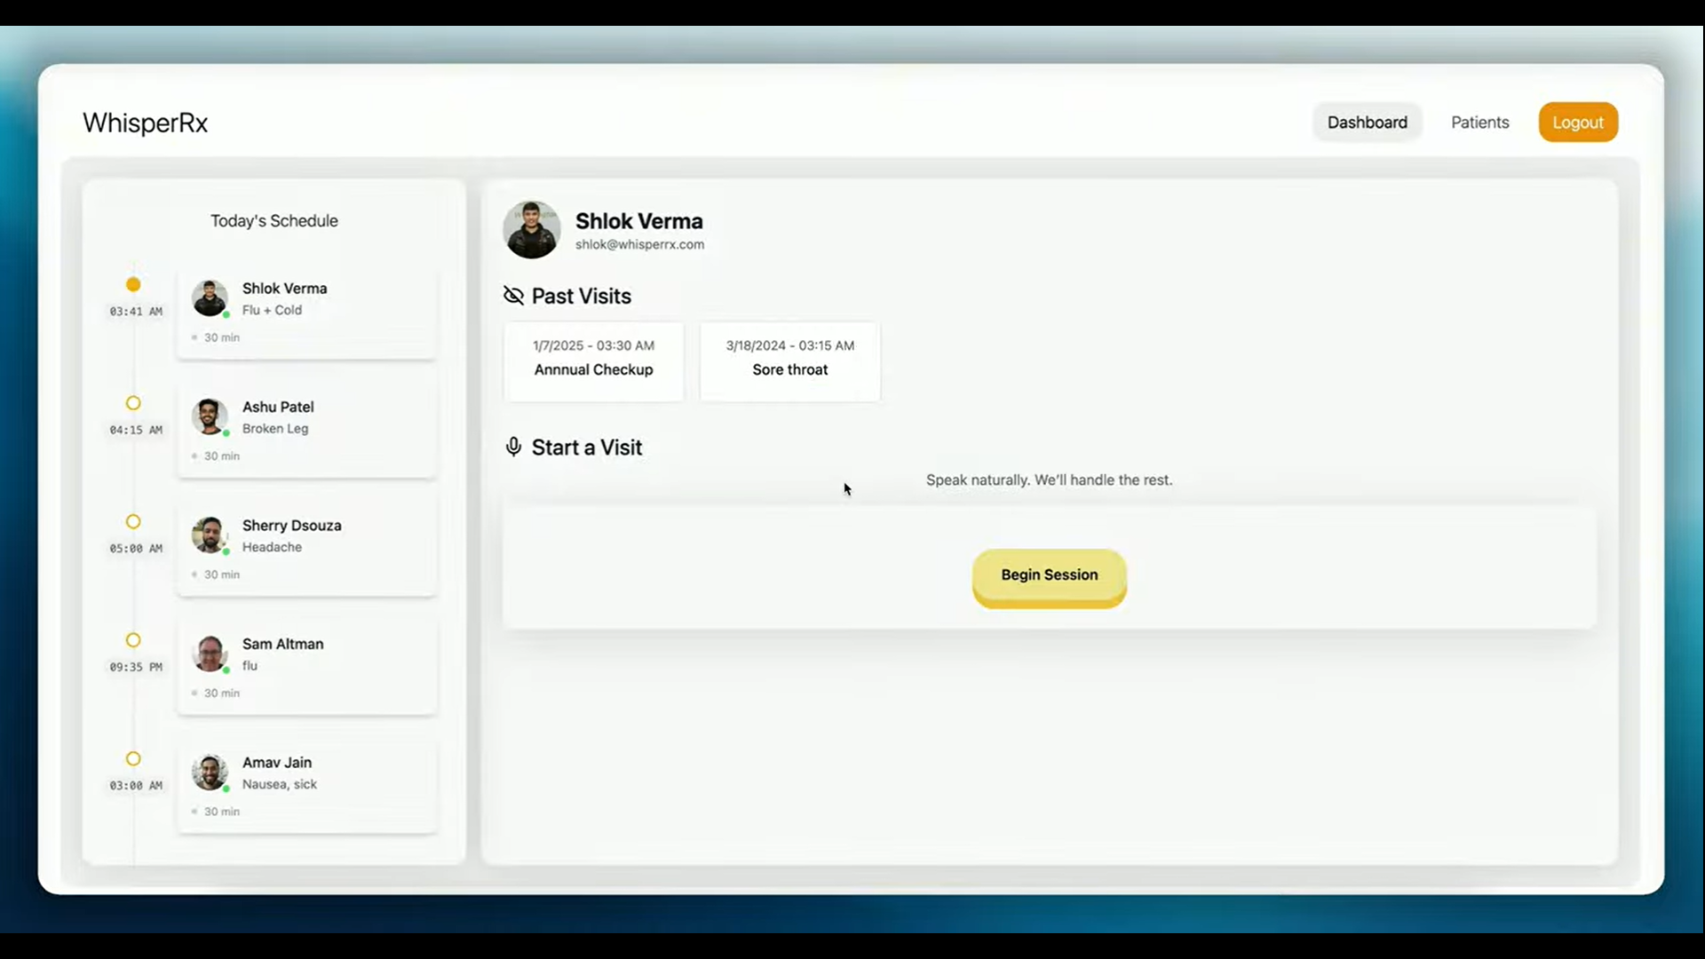Click Ashu Patel's avatar in the schedule
1705x959 pixels.
(210, 416)
